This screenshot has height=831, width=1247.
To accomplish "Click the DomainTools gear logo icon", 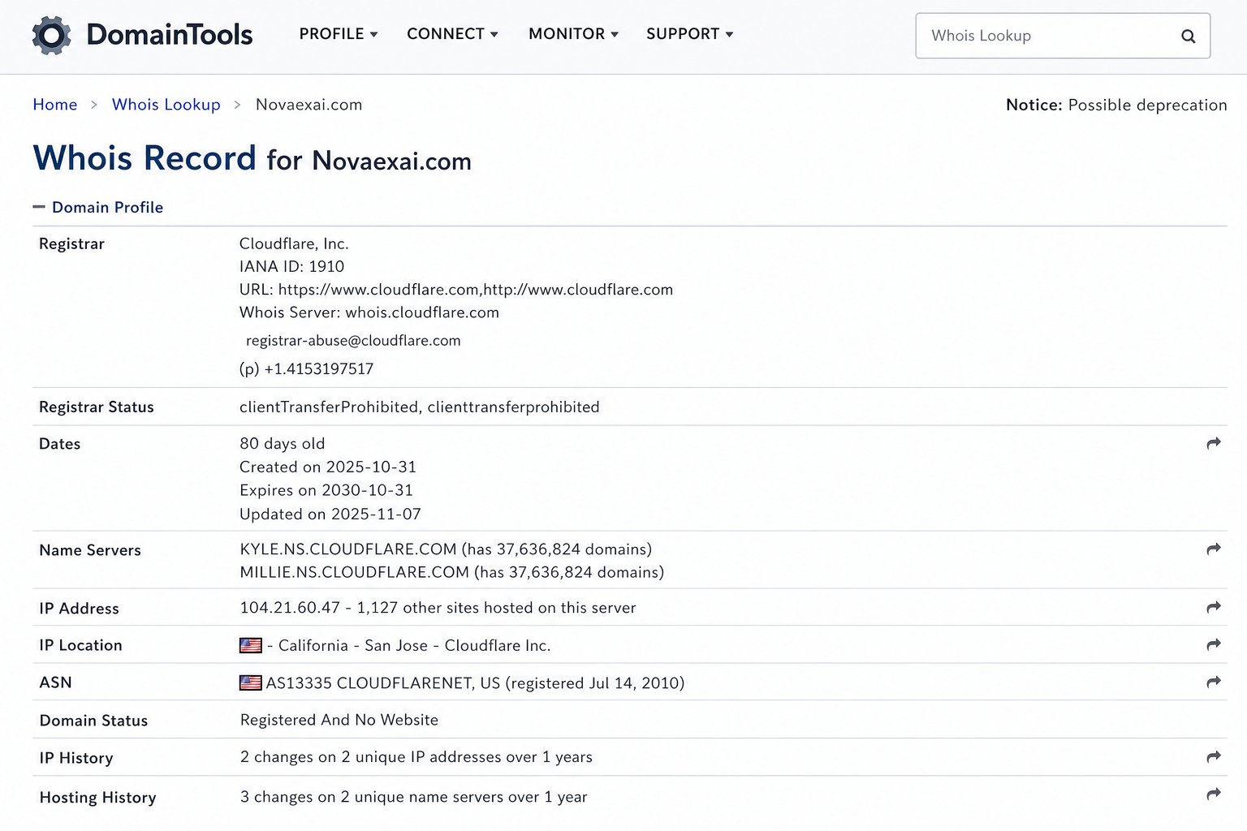I will [x=52, y=36].
